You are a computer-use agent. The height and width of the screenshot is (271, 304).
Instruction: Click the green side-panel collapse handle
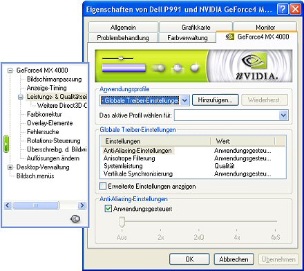[6, 144]
